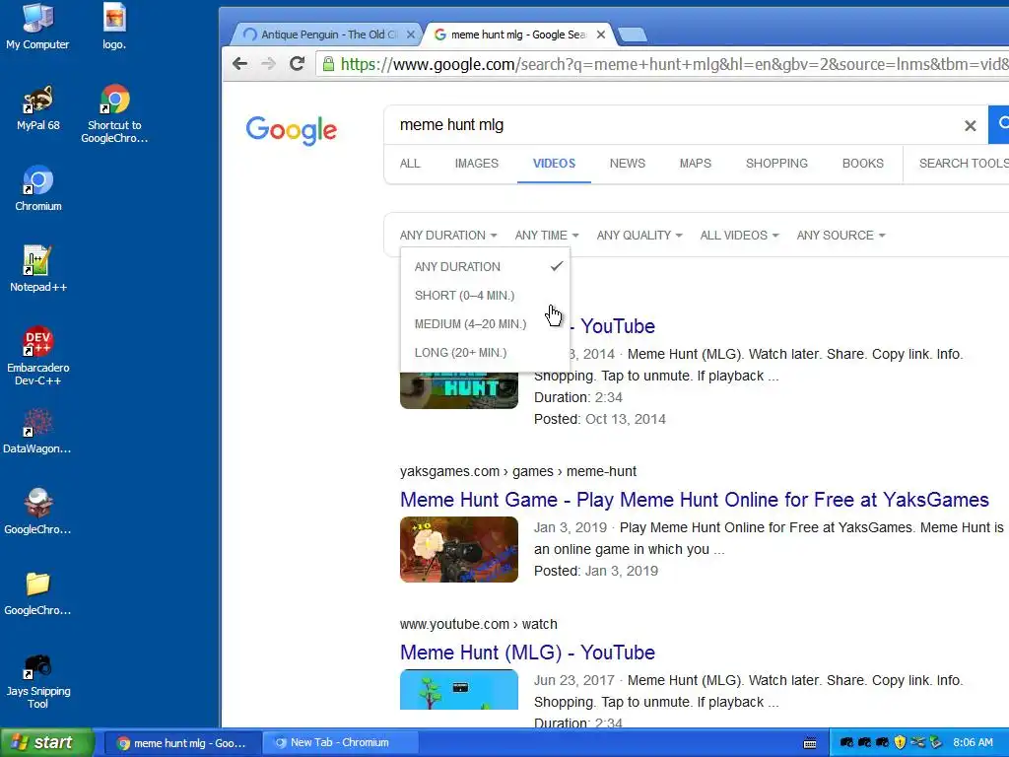This screenshot has height=757, width=1009.
Task: Click the green HUNT video thumbnail
Action: 459,390
